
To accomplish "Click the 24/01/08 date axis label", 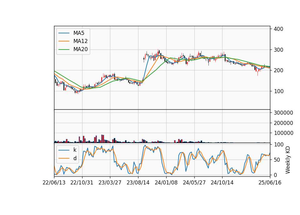I will (166, 183).
